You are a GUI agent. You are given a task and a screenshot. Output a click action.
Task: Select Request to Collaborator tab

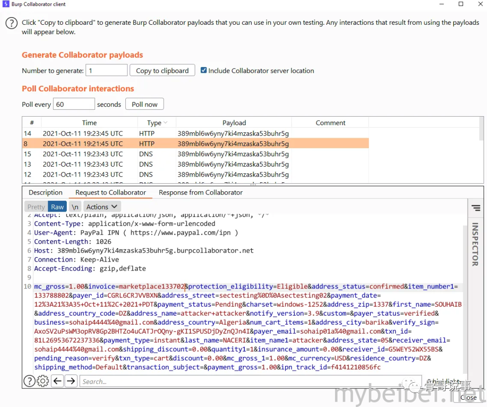click(110, 193)
